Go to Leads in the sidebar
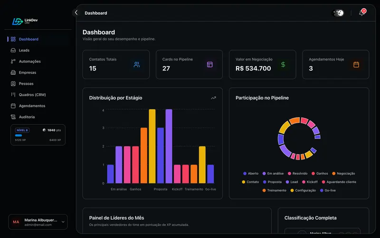 pyautogui.click(x=39, y=50)
